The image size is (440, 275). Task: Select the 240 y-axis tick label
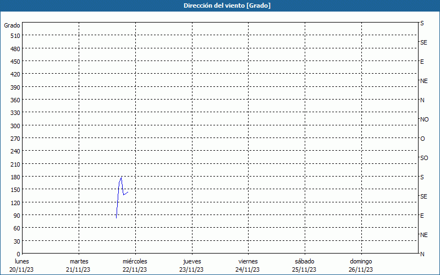coord(15,152)
